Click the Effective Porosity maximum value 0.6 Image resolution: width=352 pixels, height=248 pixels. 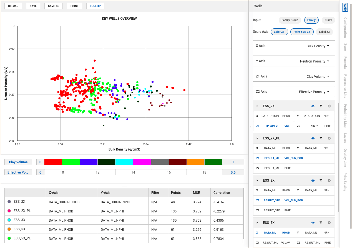tap(233, 172)
